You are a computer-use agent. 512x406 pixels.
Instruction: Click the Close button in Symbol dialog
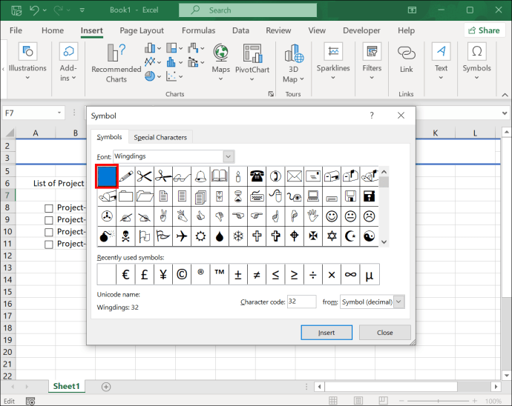click(x=384, y=333)
